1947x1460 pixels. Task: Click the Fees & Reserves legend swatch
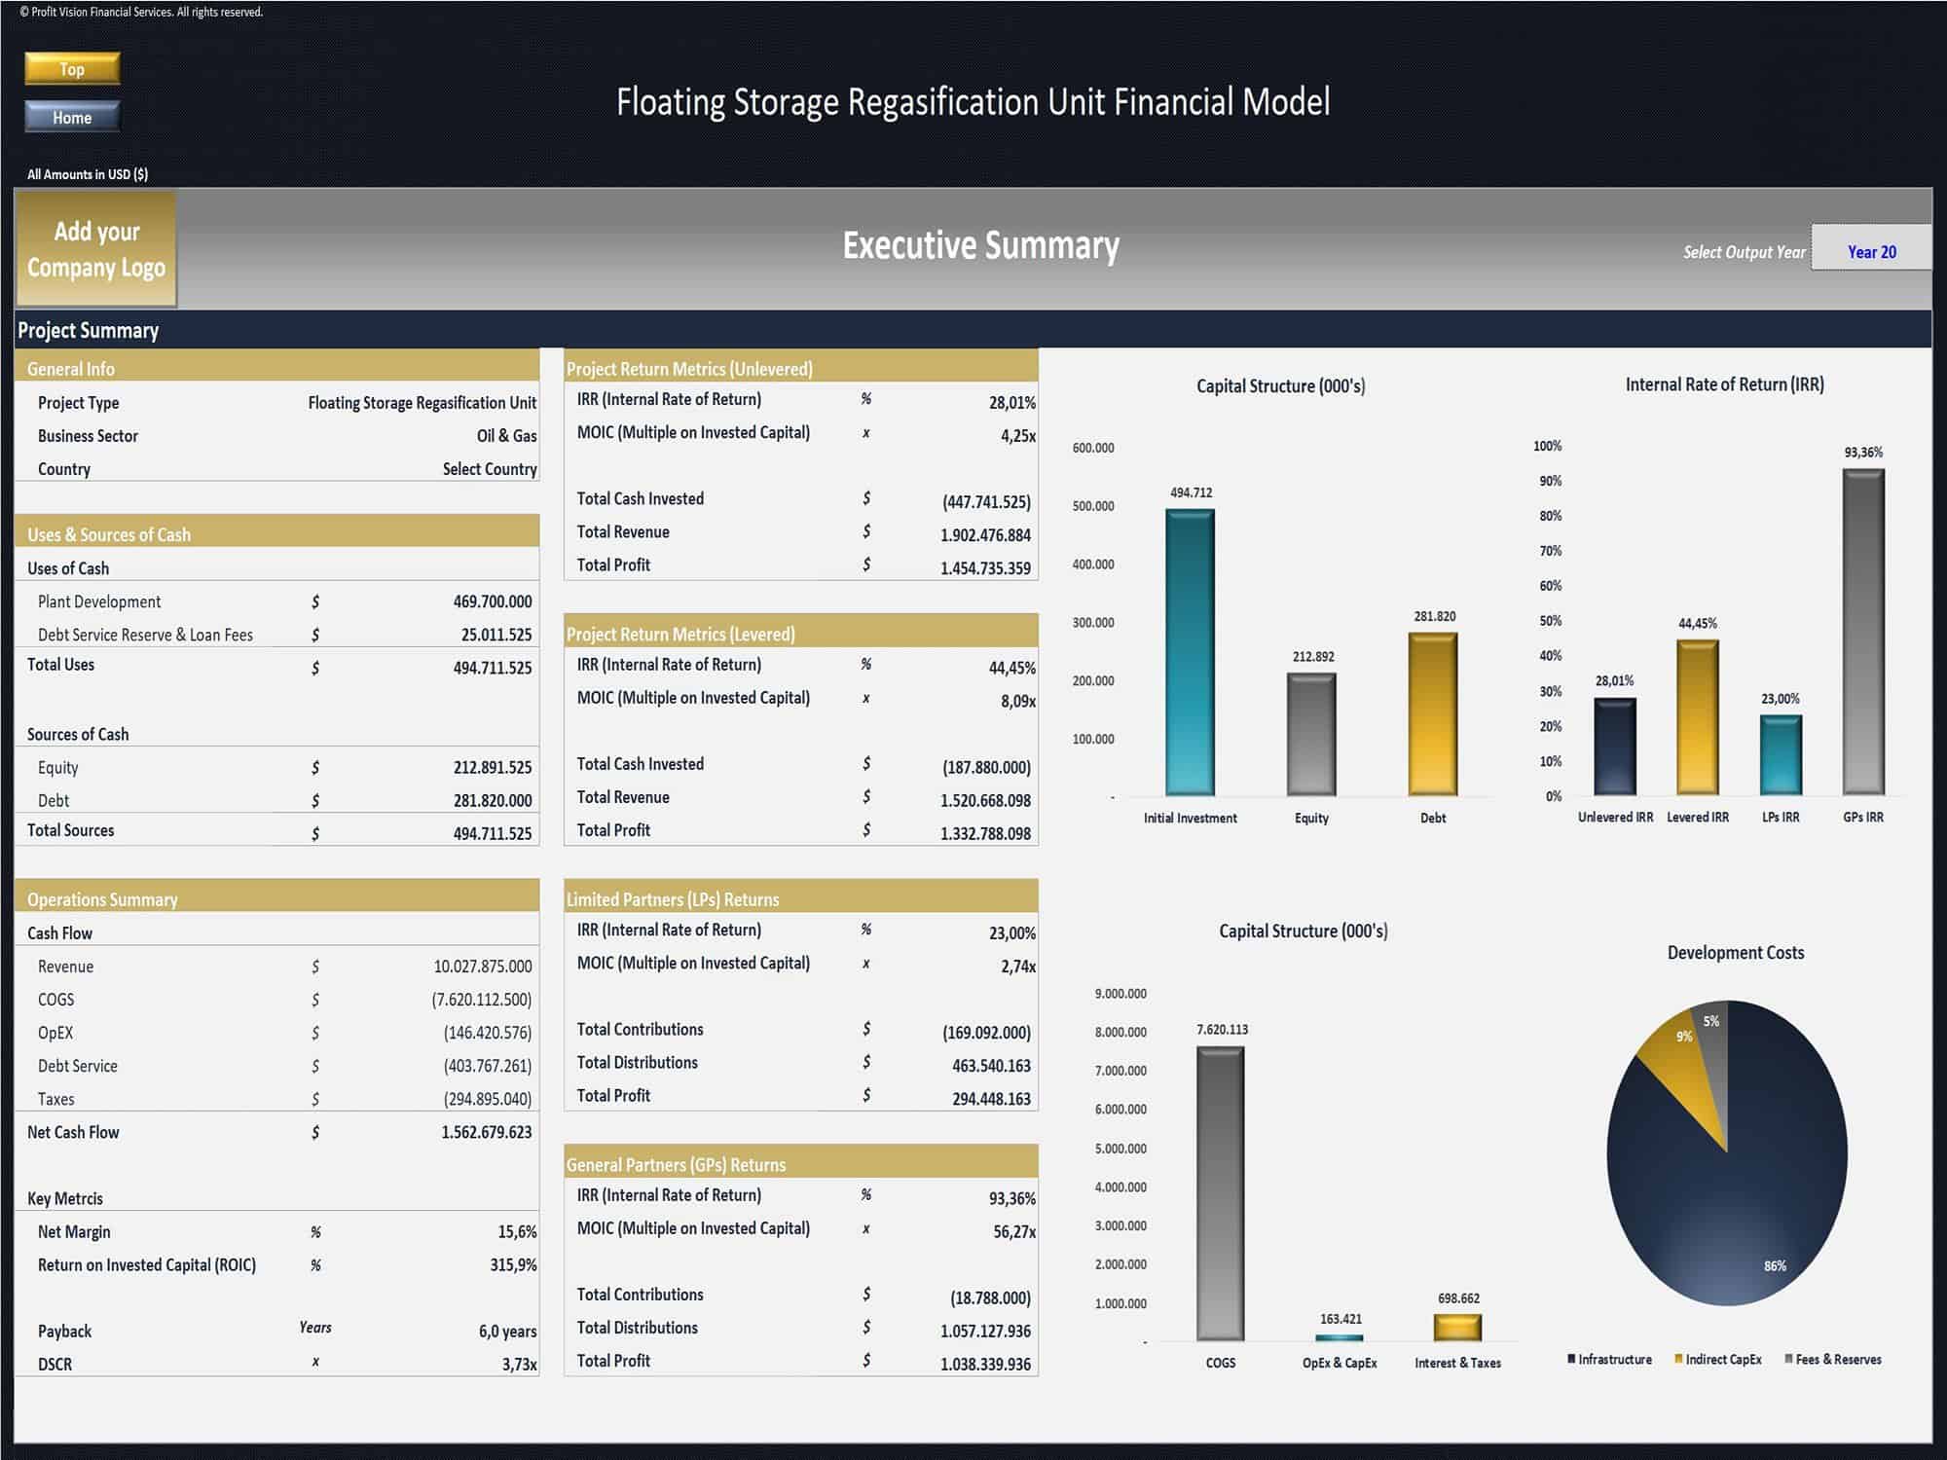click(x=1789, y=1359)
